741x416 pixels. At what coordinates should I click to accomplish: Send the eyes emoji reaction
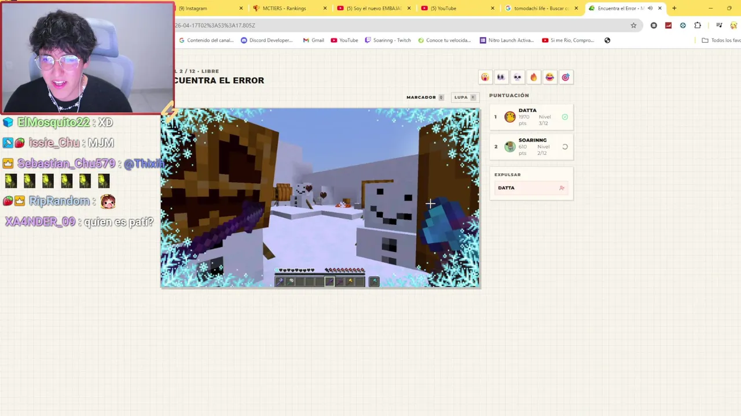[x=501, y=77]
